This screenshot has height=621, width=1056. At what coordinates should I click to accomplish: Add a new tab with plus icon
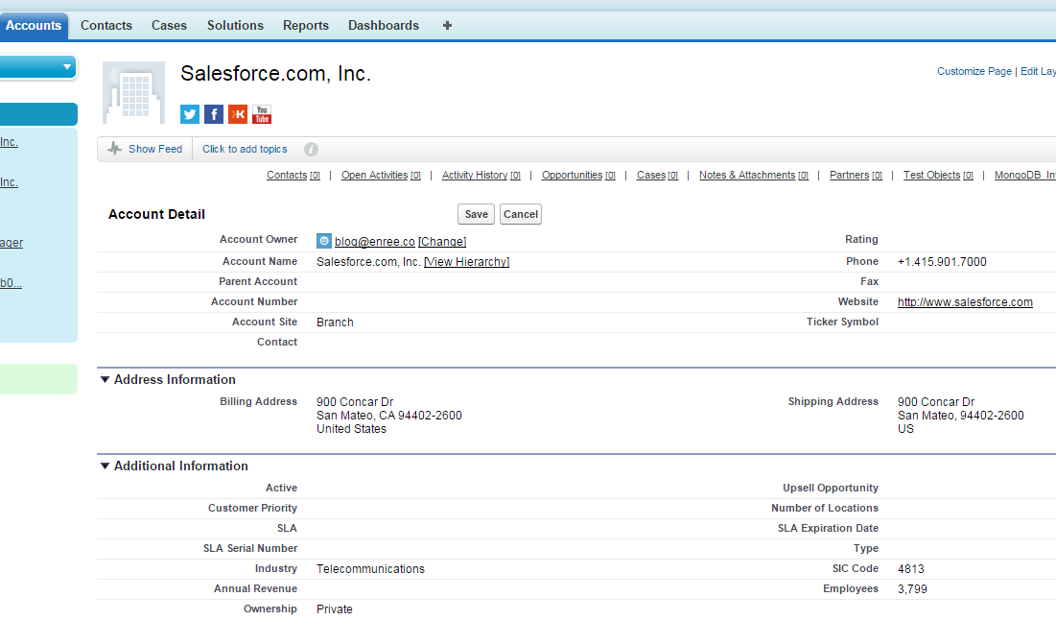[447, 26]
